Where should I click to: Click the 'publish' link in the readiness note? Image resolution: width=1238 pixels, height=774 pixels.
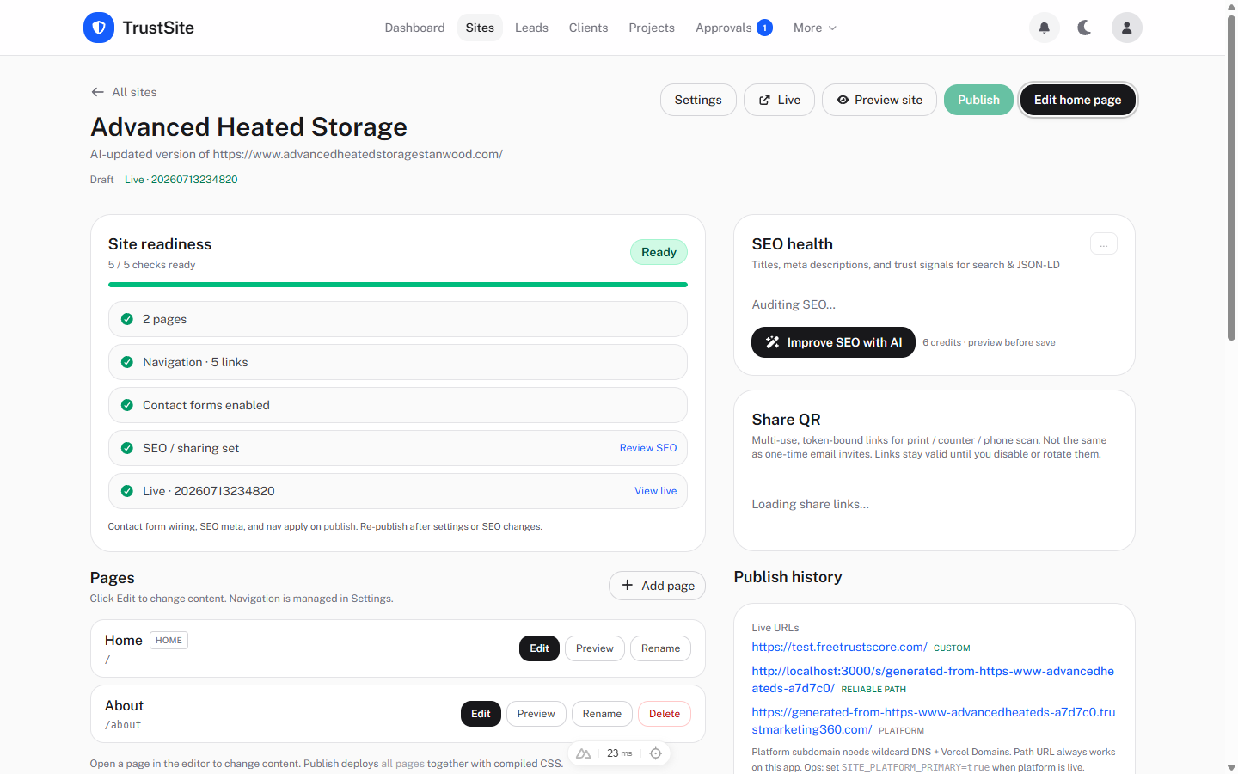coord(340,526)
